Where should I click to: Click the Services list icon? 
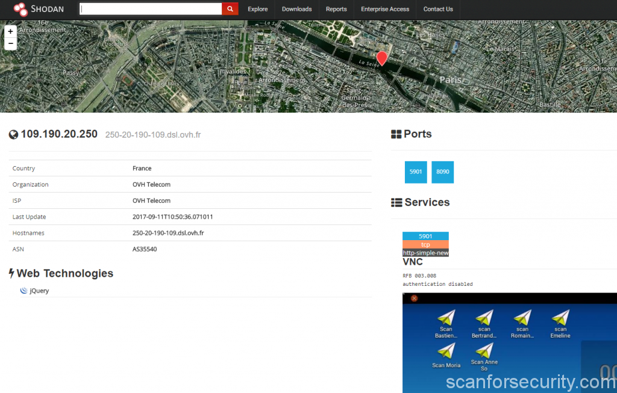pos(396,202)
